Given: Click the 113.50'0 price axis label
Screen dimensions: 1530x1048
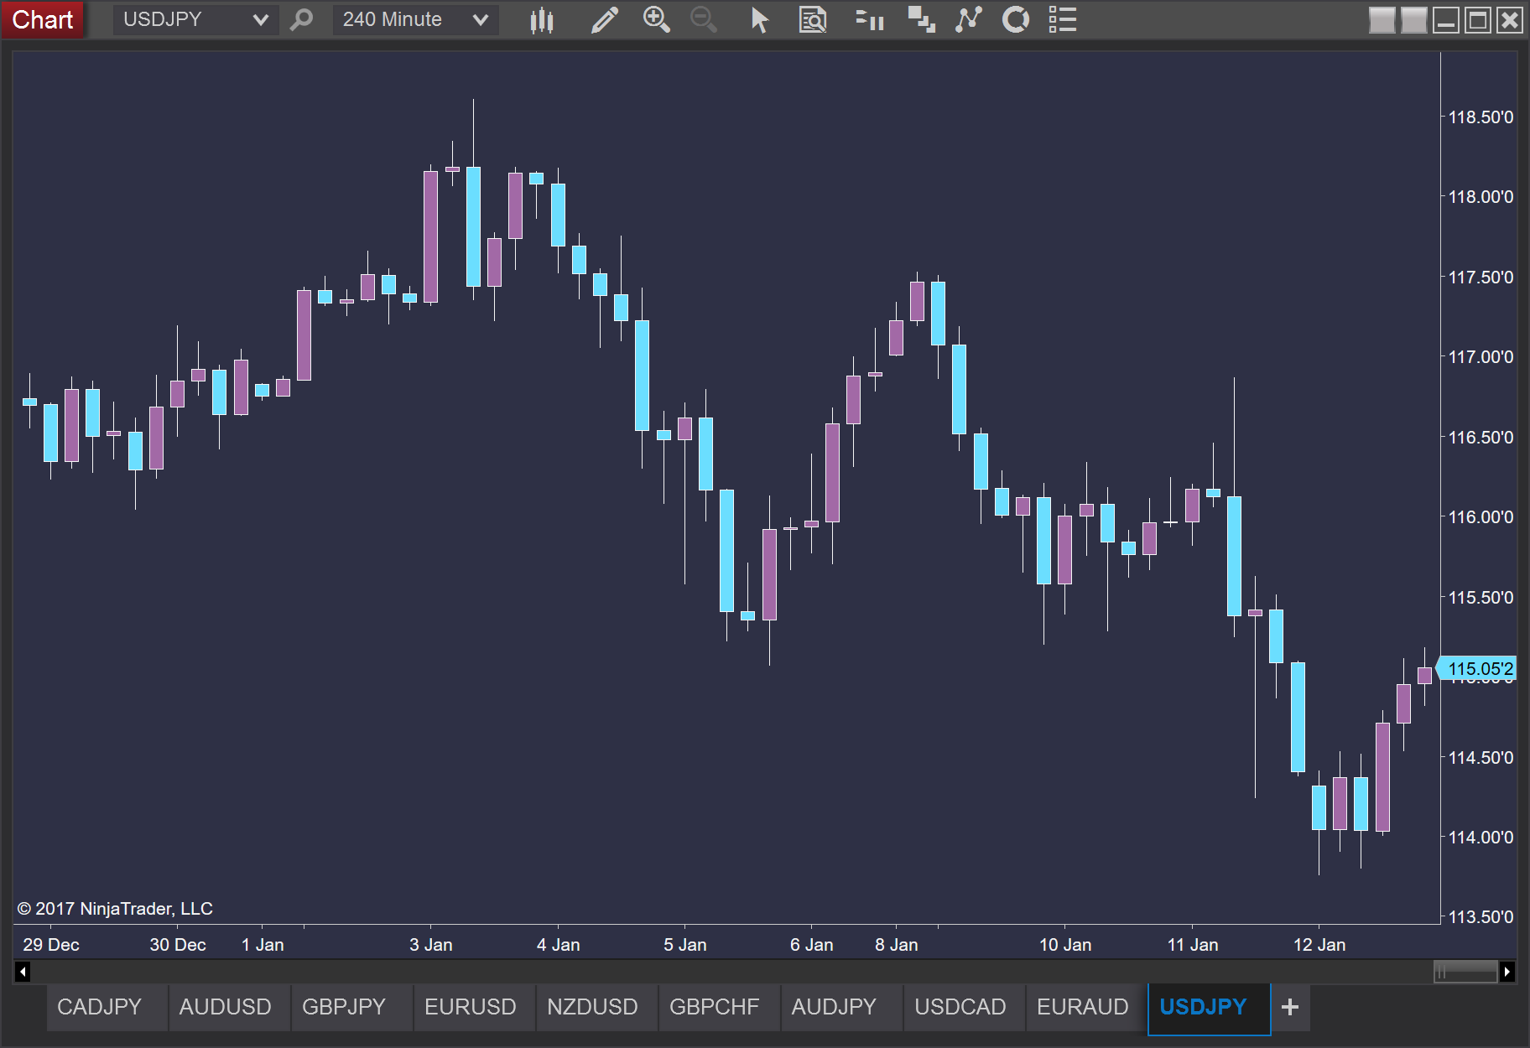Looking at the screenshot, I should coord(1481,917).
